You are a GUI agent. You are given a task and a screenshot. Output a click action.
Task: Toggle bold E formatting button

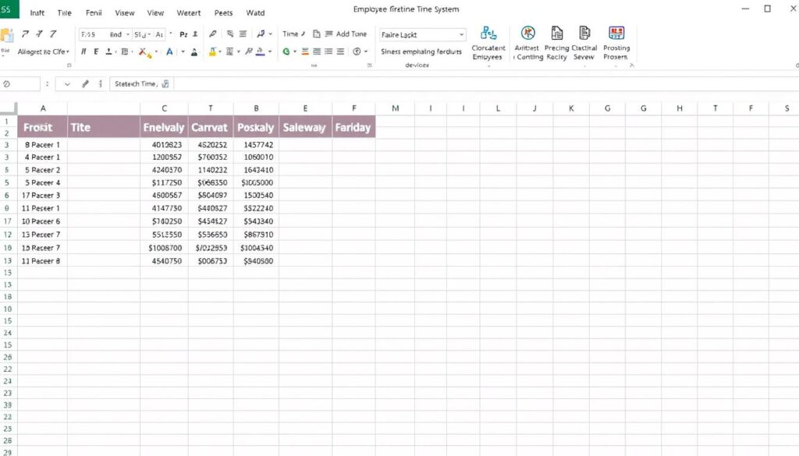96,51
